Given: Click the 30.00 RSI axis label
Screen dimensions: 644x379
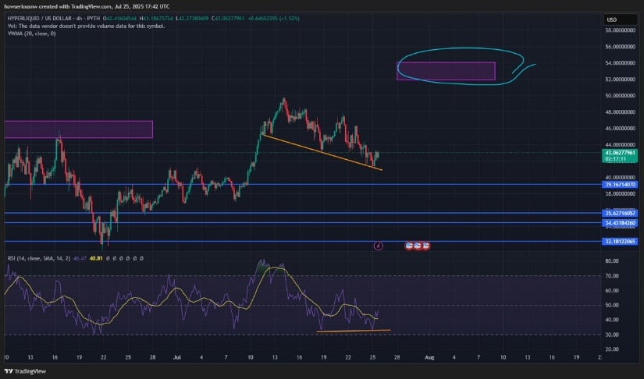Looking at the screenshot, I should tap(612, 335).
